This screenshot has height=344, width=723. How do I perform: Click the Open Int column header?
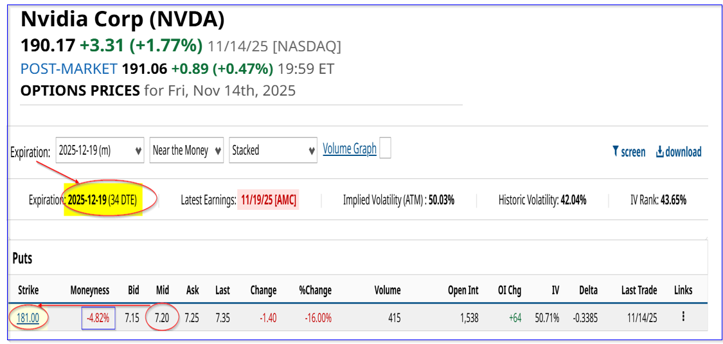(463, 290)
